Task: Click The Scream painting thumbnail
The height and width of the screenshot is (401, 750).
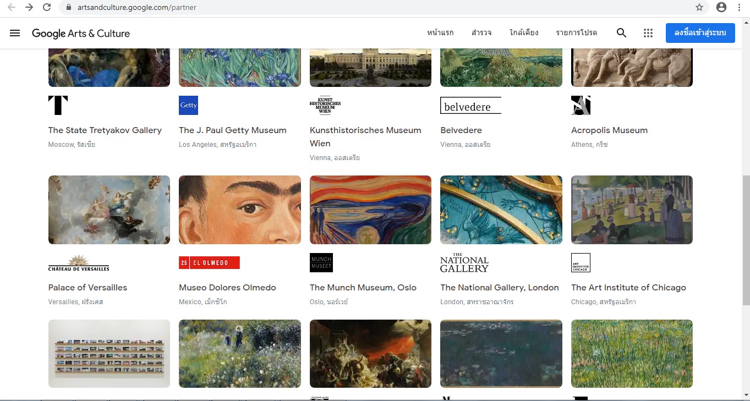Action: 370,210
